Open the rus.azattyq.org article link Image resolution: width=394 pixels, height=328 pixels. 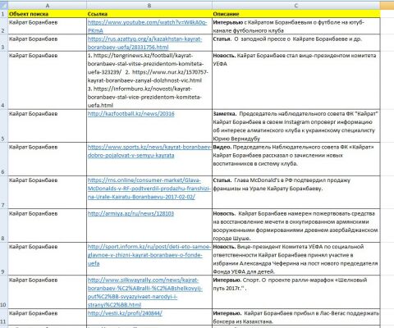click(x=144, y=43)
